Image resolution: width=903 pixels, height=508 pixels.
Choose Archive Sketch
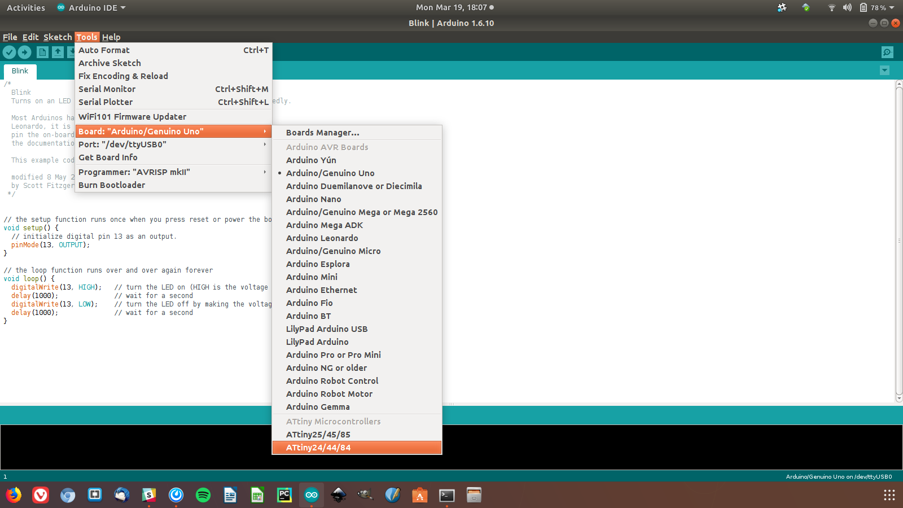[173, 63]
